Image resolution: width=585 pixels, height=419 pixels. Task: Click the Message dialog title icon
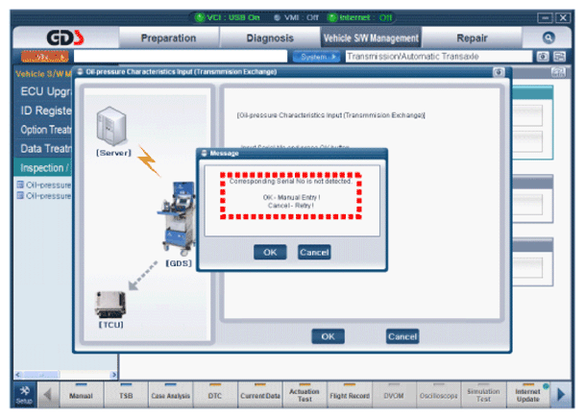(x=204, y=153)
